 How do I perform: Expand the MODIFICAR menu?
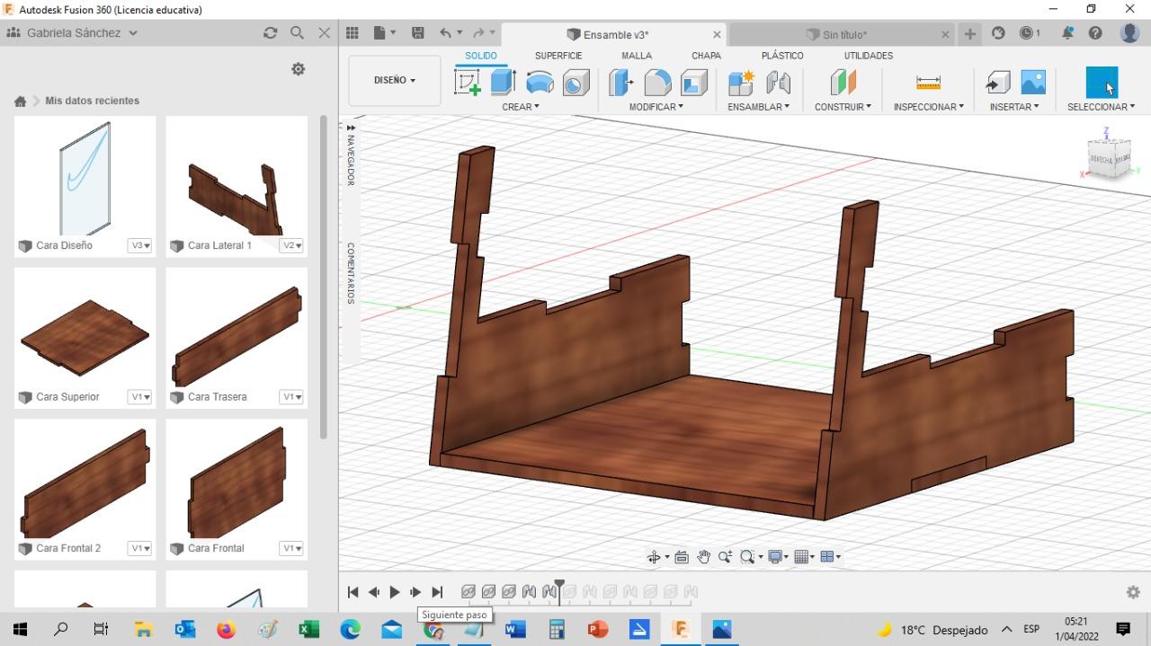pyautogui.click(x=656, y=107)
